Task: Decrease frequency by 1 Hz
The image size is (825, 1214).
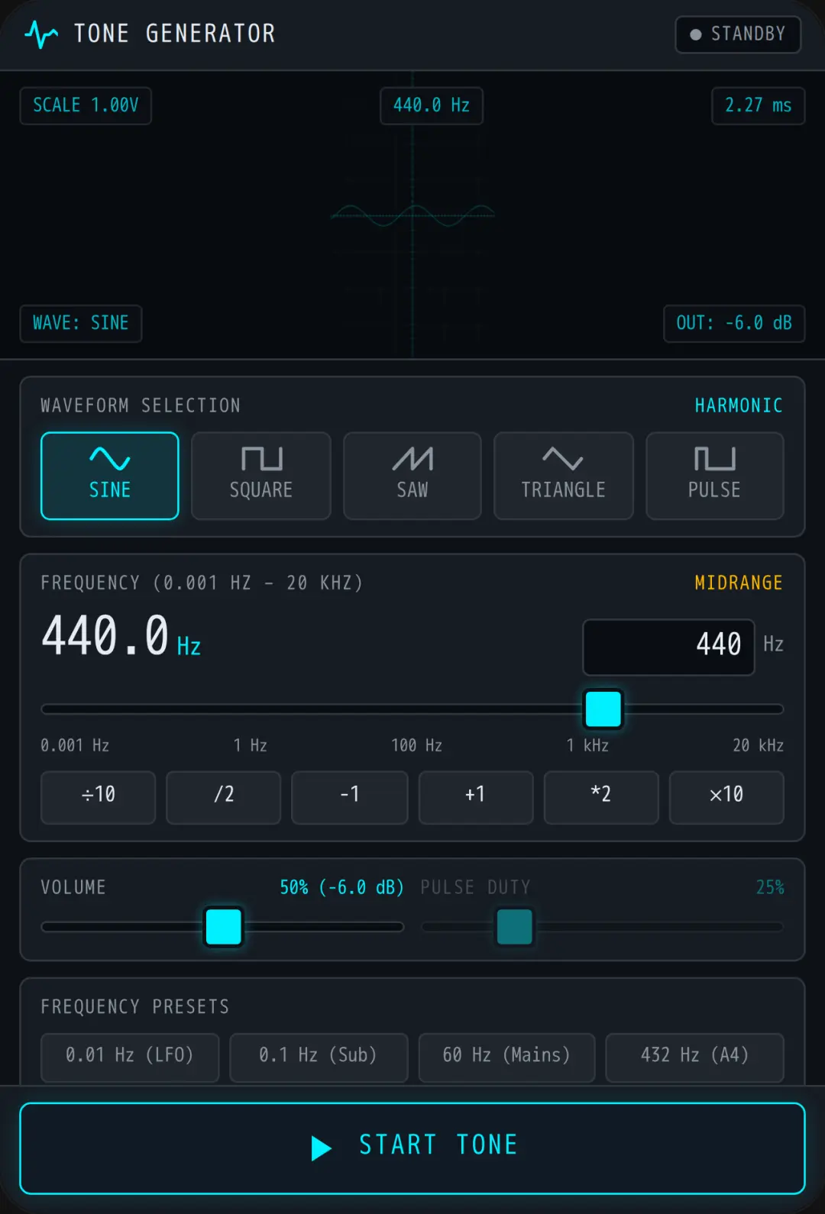Action: [350, 797]
